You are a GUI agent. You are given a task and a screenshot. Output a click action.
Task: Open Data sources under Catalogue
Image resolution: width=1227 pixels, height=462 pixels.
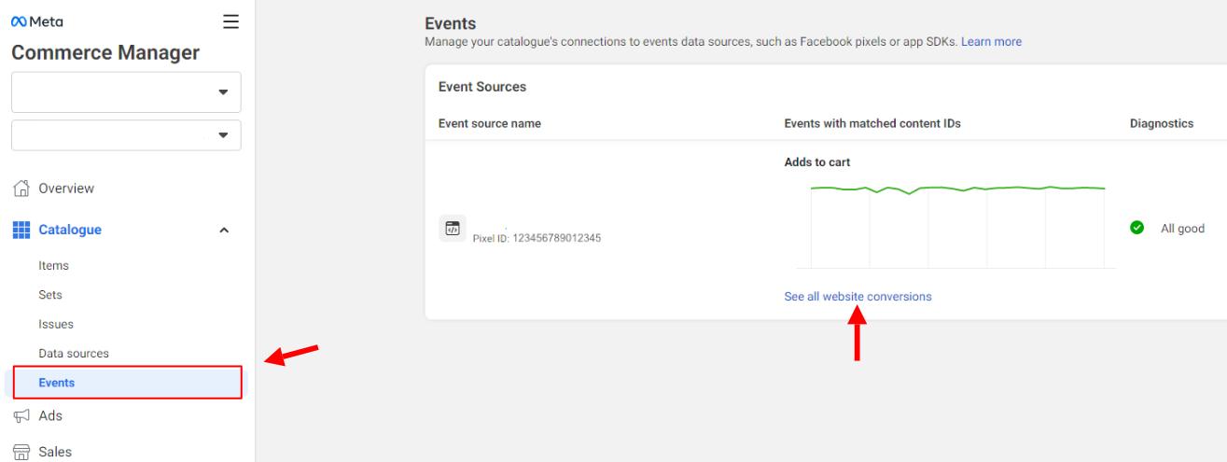(x=74, y=354)
